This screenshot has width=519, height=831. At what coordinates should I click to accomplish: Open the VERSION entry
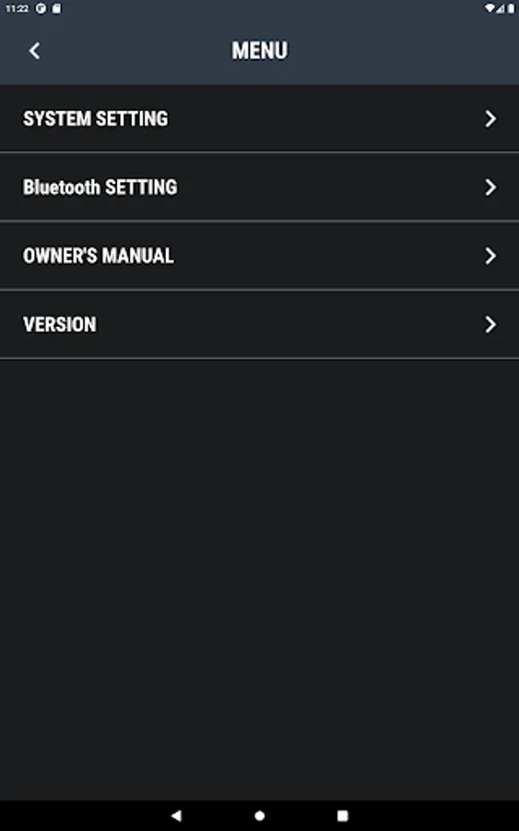point(259,324)
